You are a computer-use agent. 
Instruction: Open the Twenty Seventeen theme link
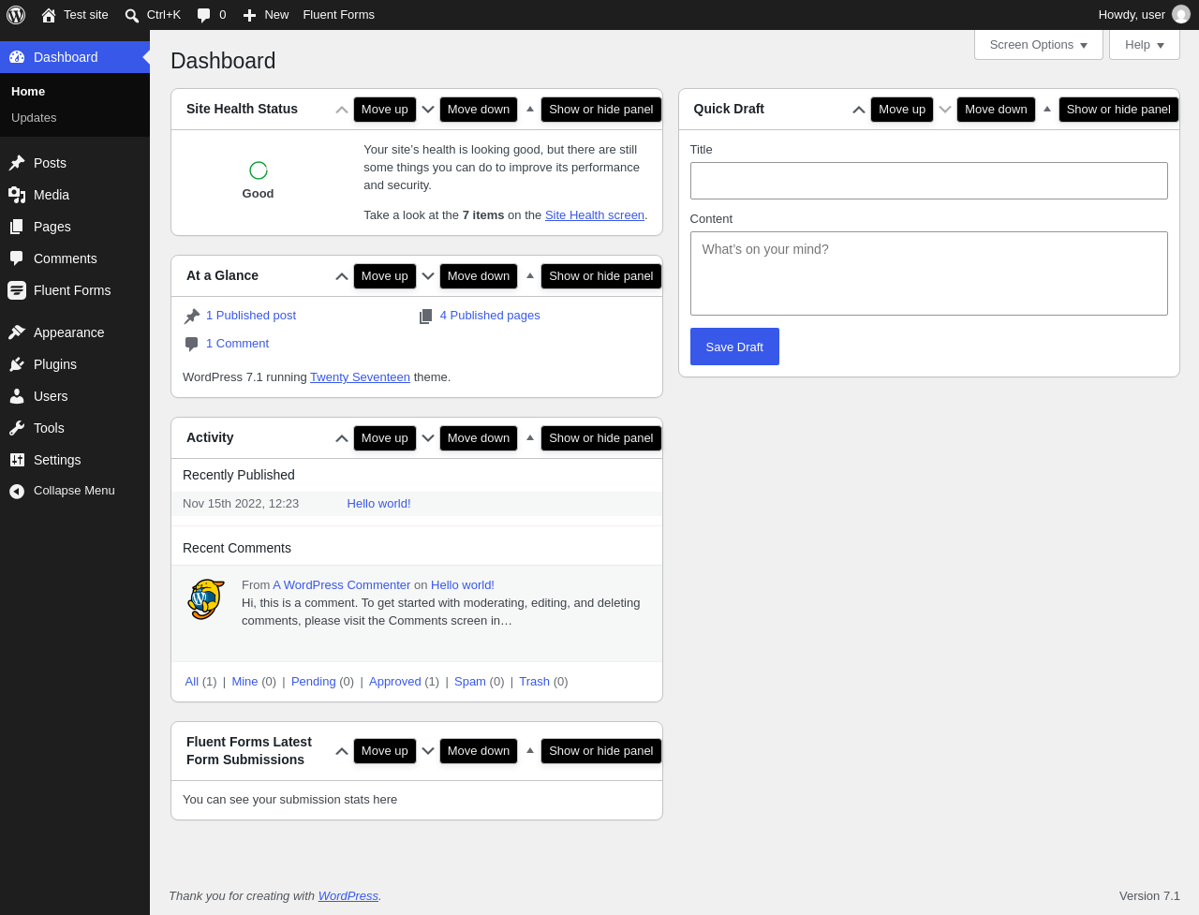(x=360, y=377)
